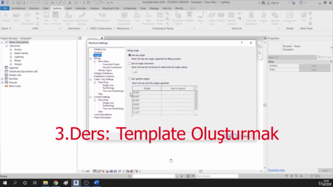Open the Structure ribbon tab
The width and height of the screenshot is (333, 187).
click(34, 8)
